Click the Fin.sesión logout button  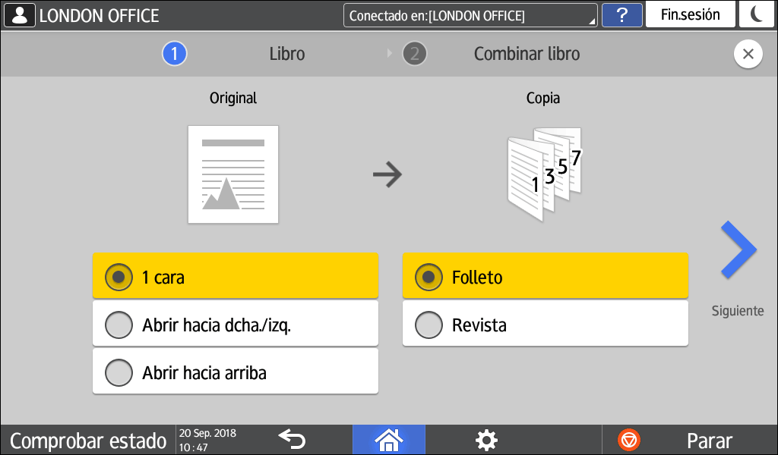click(690, 15)
